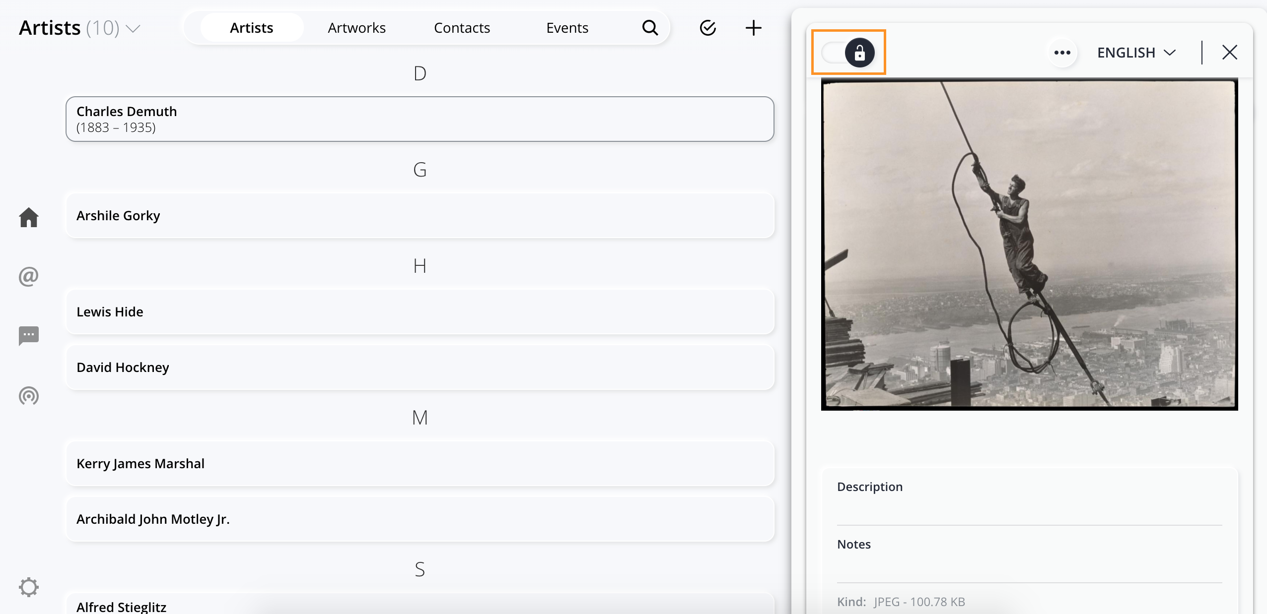Open the home icon in sidebar

pos(29,217)
